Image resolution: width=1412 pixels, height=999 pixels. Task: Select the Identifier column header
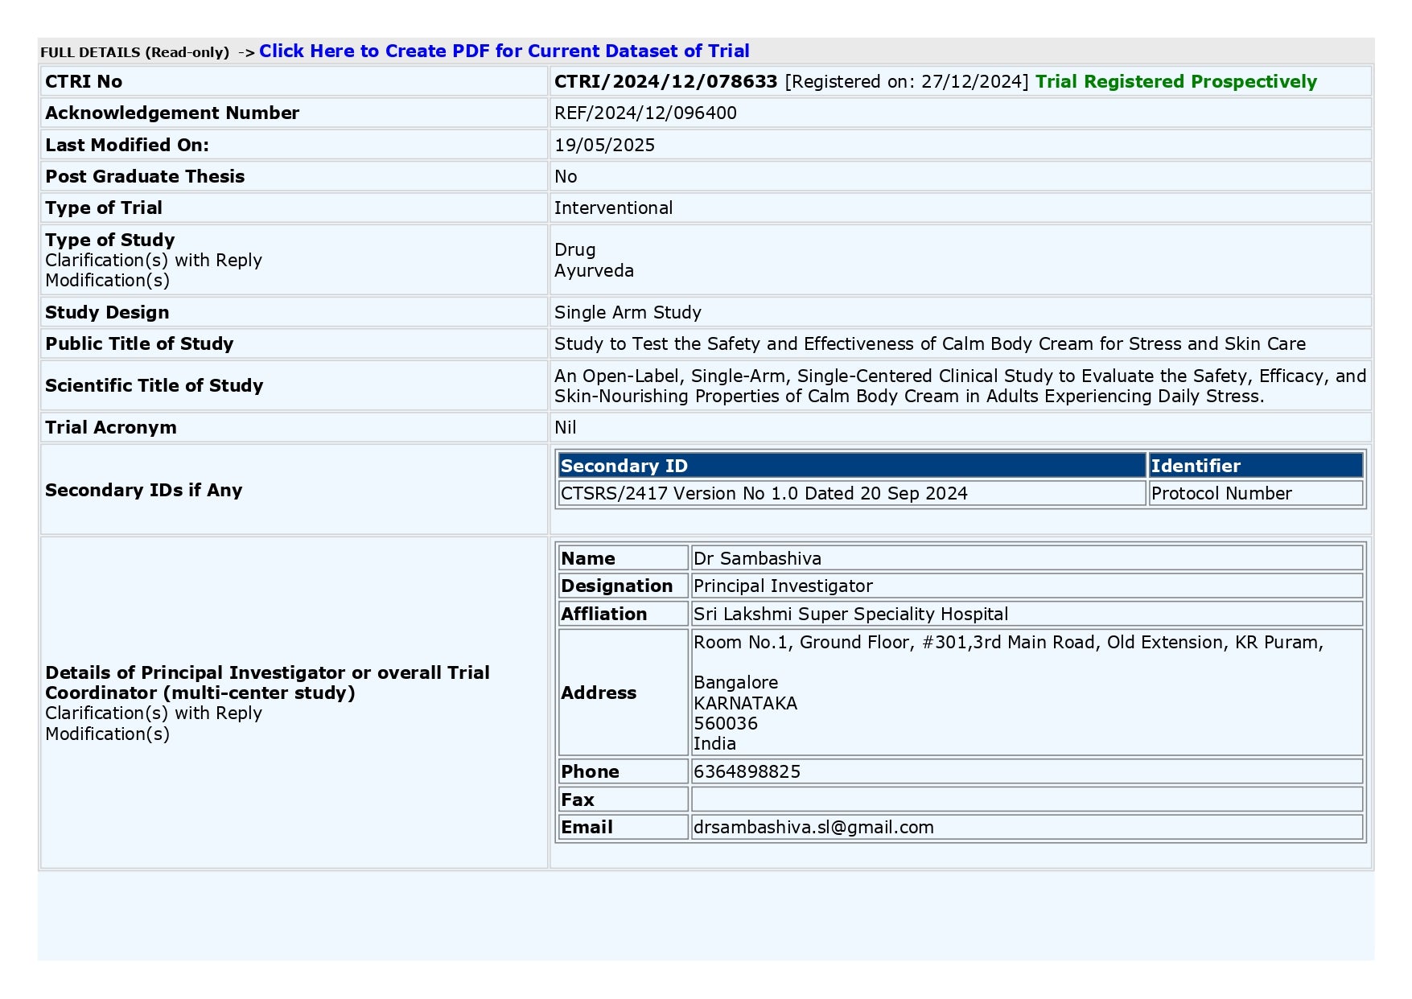[1254, 466]
